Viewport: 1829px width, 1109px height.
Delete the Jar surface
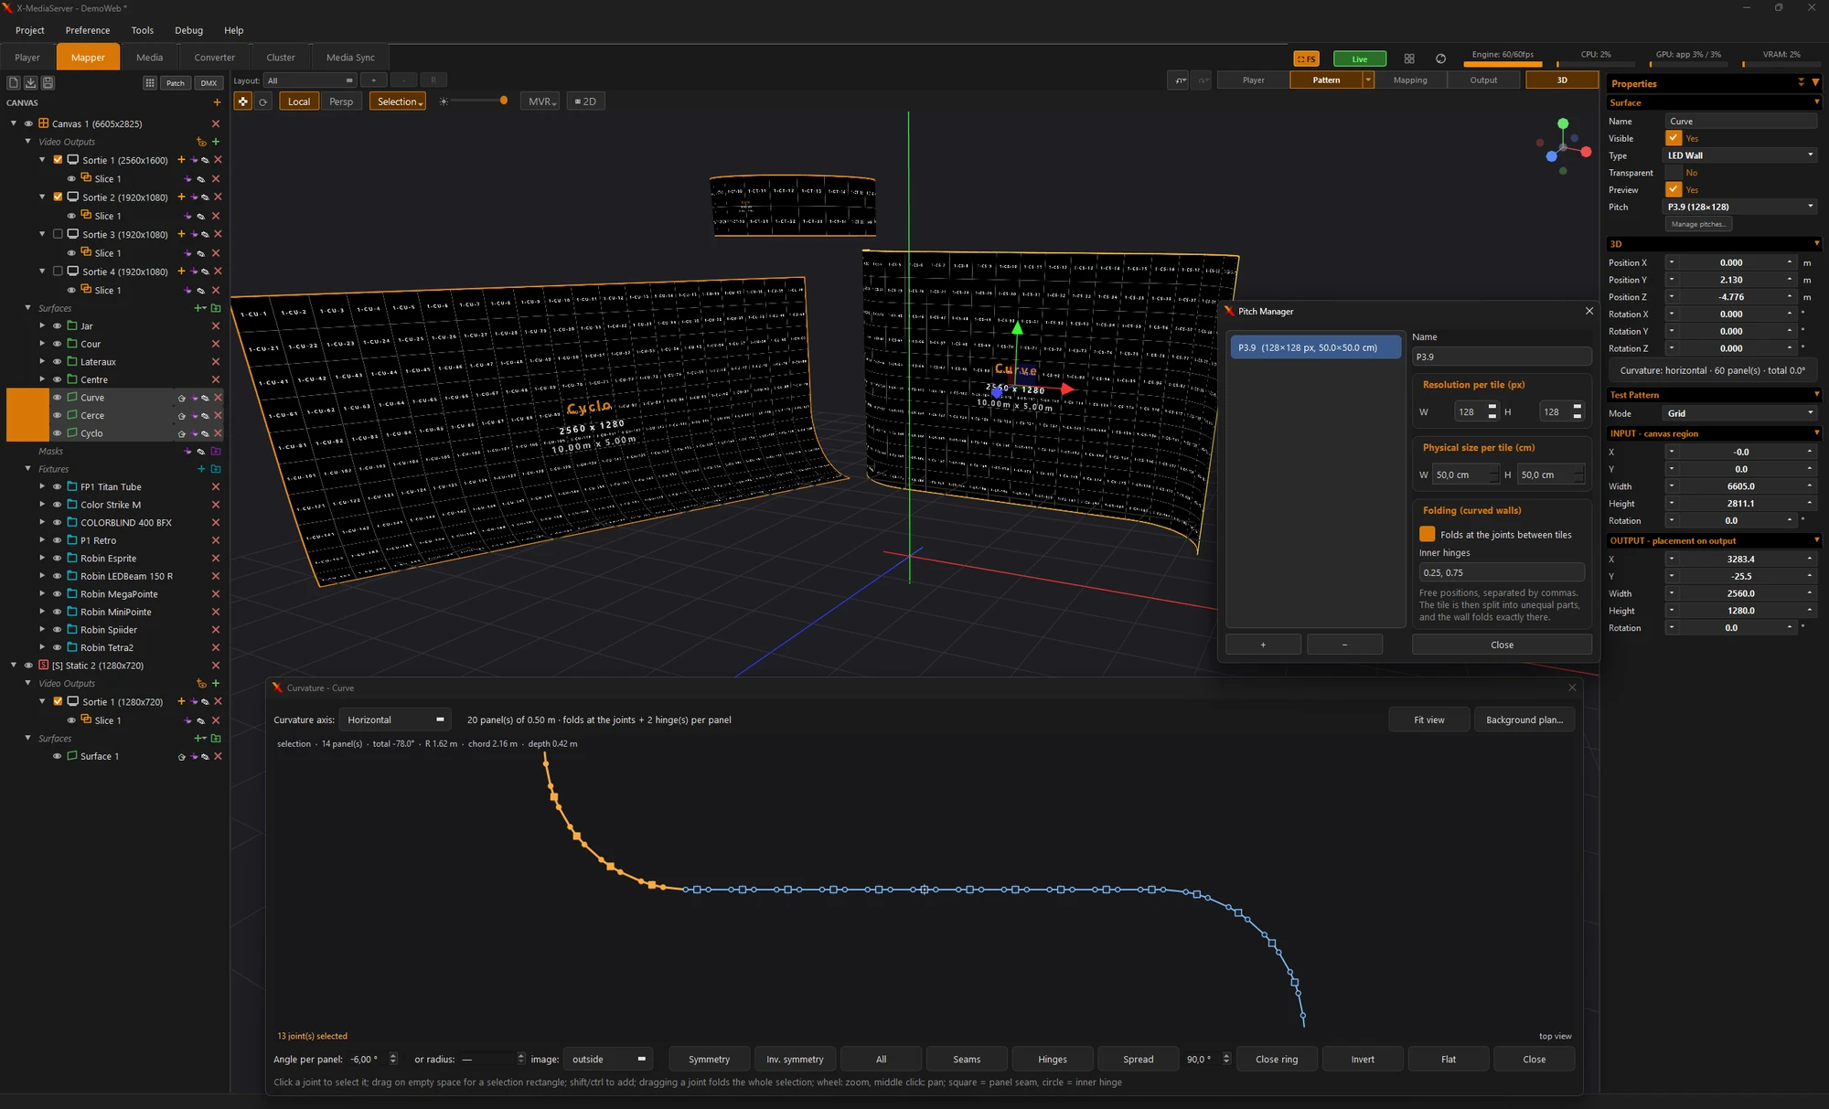coord(216,326)
